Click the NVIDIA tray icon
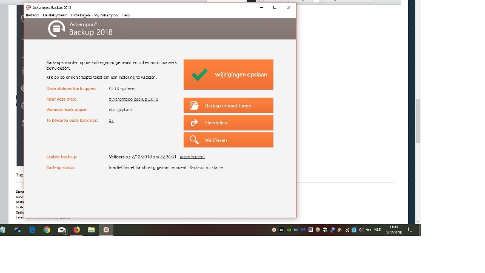Viewport: 485px width, 273px height. click(x=289, y=230)
